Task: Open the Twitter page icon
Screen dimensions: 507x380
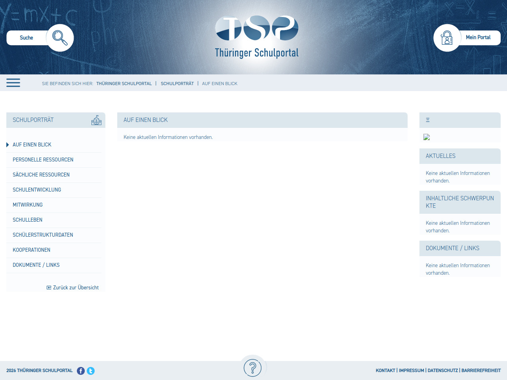Action: point(91,371)
